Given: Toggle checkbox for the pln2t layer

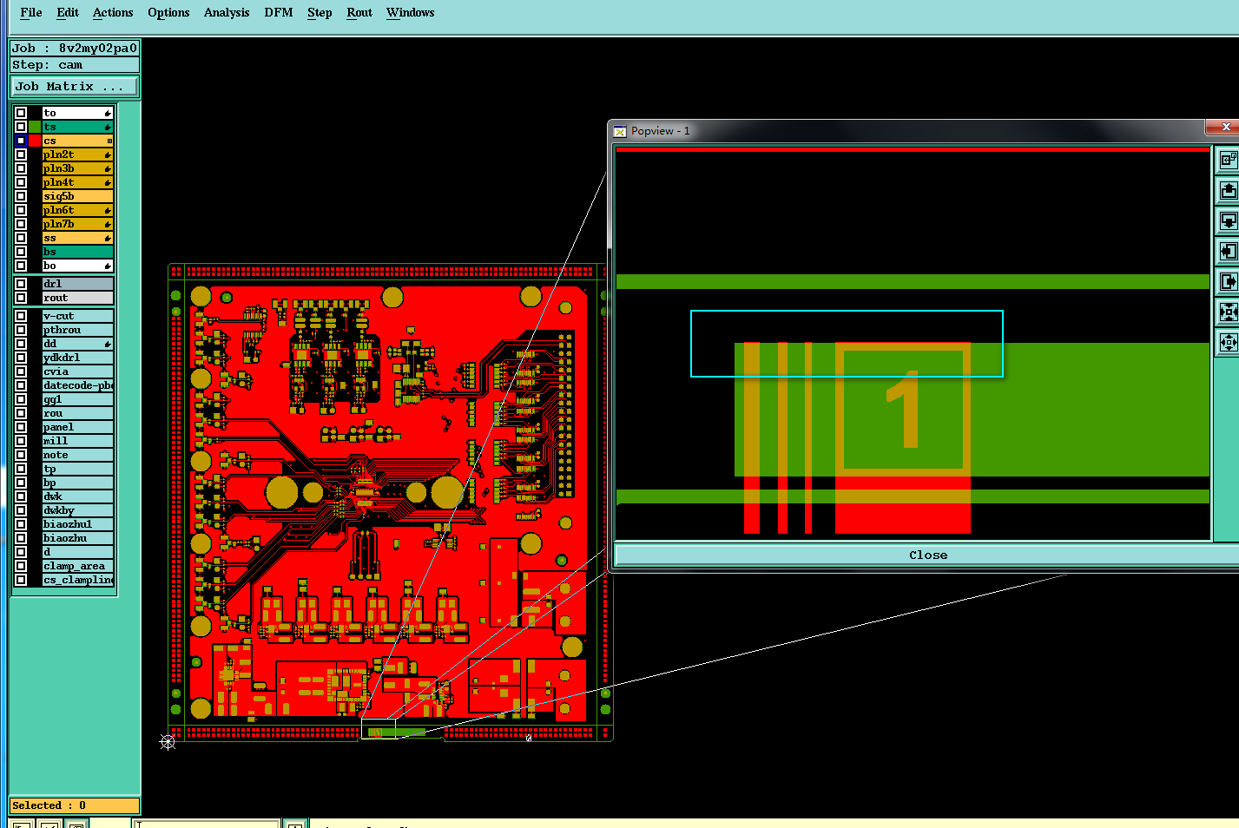Looking at the screenshot, I should click(21, 154).
